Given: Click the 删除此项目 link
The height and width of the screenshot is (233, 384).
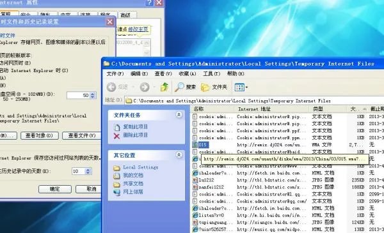Looking at the screenshot, I should (x=136, y=135).
